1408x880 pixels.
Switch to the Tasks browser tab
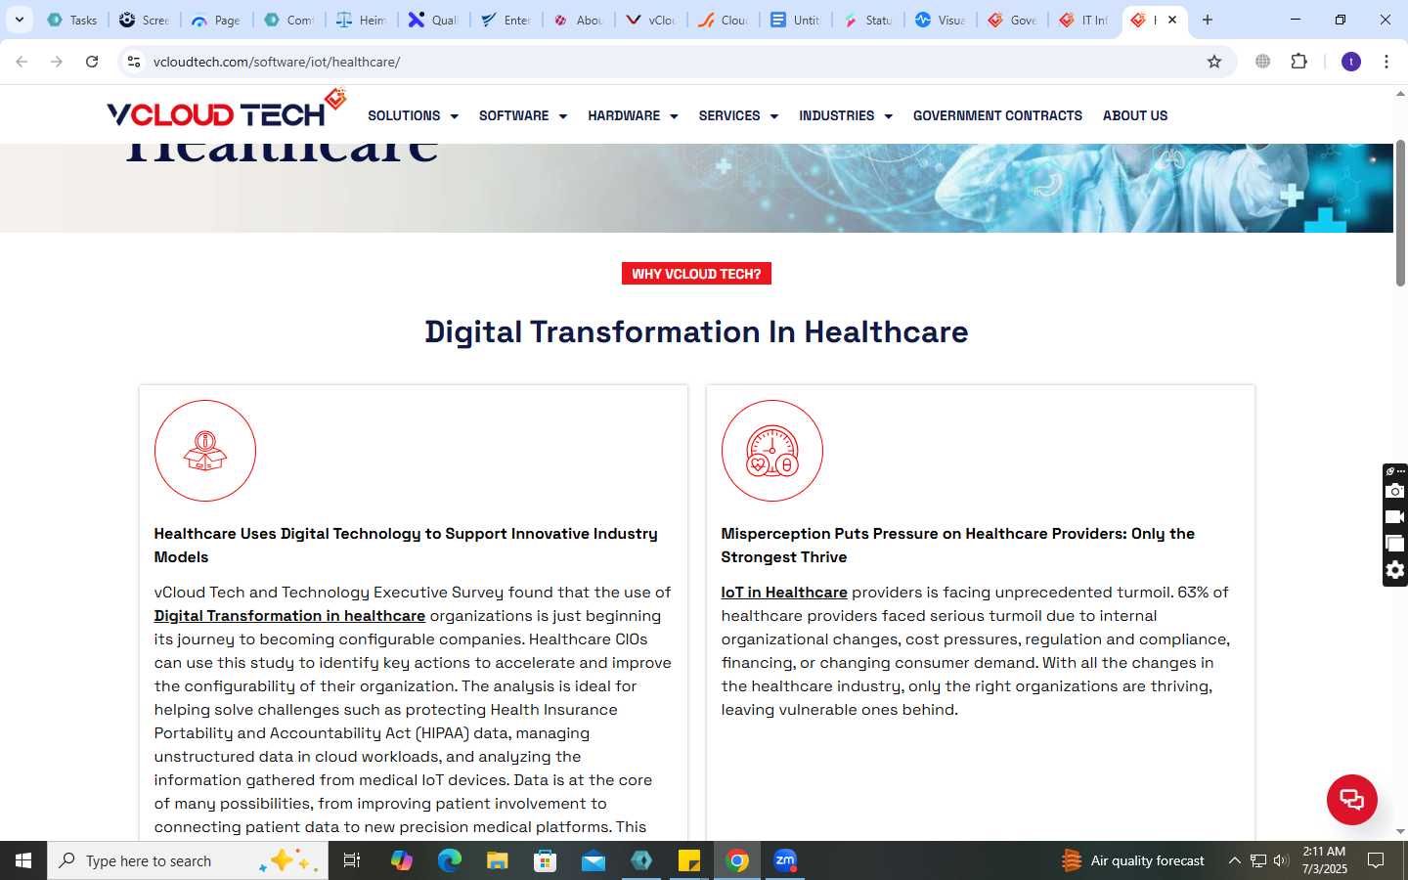click(x=72, y=20)
